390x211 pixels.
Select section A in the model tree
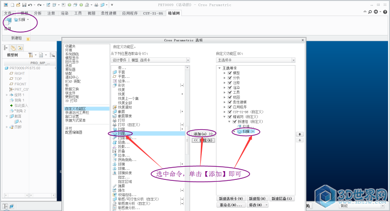click(18, 122)
